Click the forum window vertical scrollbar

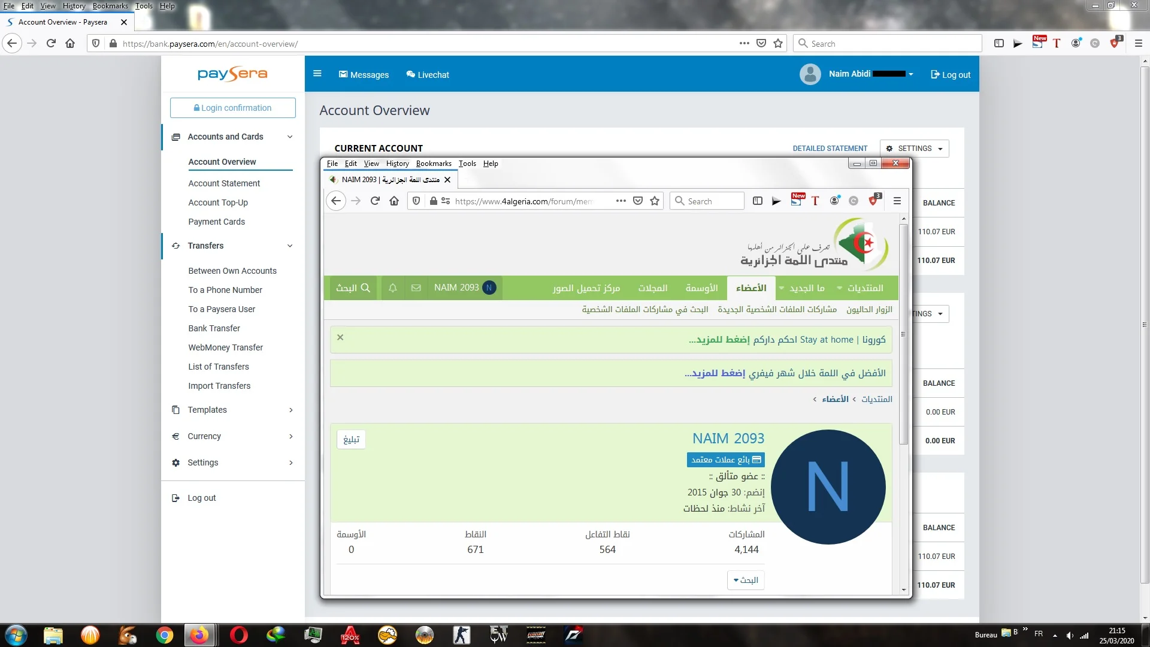tap(904, 335)
